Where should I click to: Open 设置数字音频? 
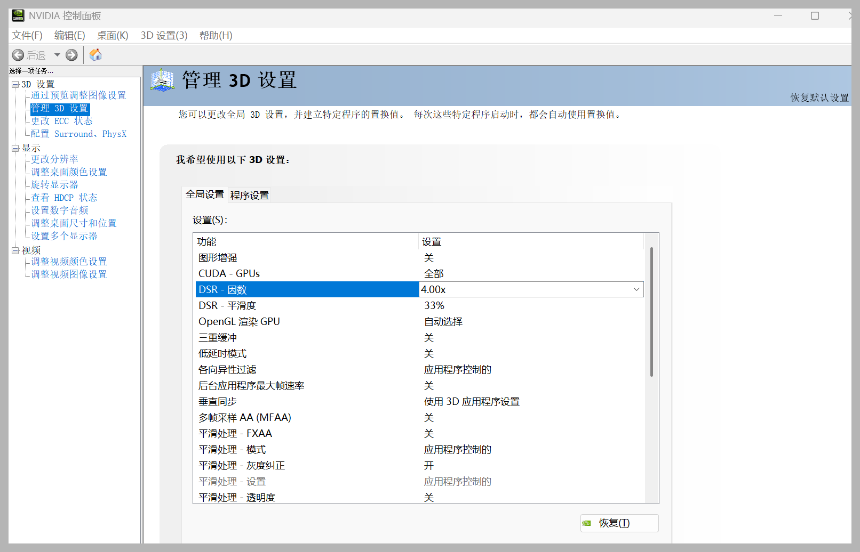point(59,210)
